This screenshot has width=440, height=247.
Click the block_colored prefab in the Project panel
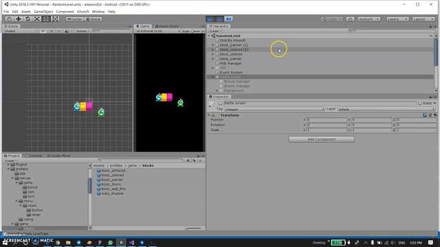pyautogui.click(x=112, y=176)
